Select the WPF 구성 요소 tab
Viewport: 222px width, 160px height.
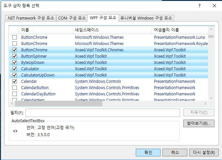(103, 18)
